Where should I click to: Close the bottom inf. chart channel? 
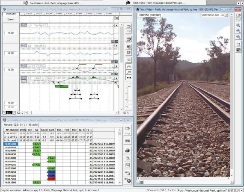(116, 78)
